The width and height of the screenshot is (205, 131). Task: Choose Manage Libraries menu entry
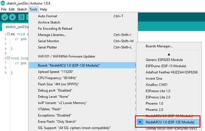(x=52, y=35)
